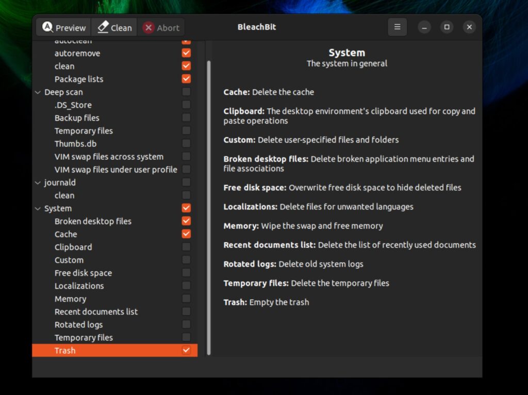Select Thumbs.db under Deep scan
The width and height of the screenshot is (528, 395).
point(75,143)
